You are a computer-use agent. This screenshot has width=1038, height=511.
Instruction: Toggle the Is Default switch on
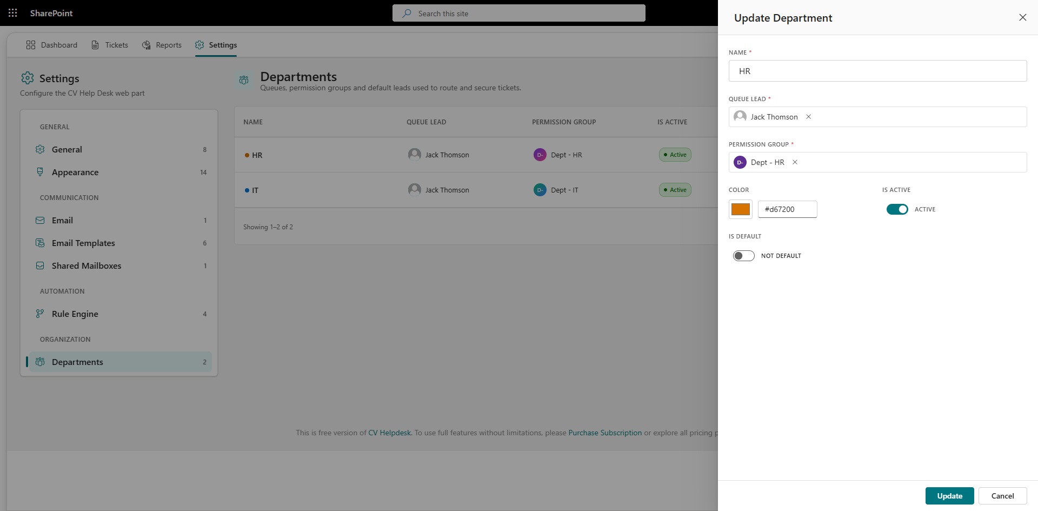coord(744,256)
